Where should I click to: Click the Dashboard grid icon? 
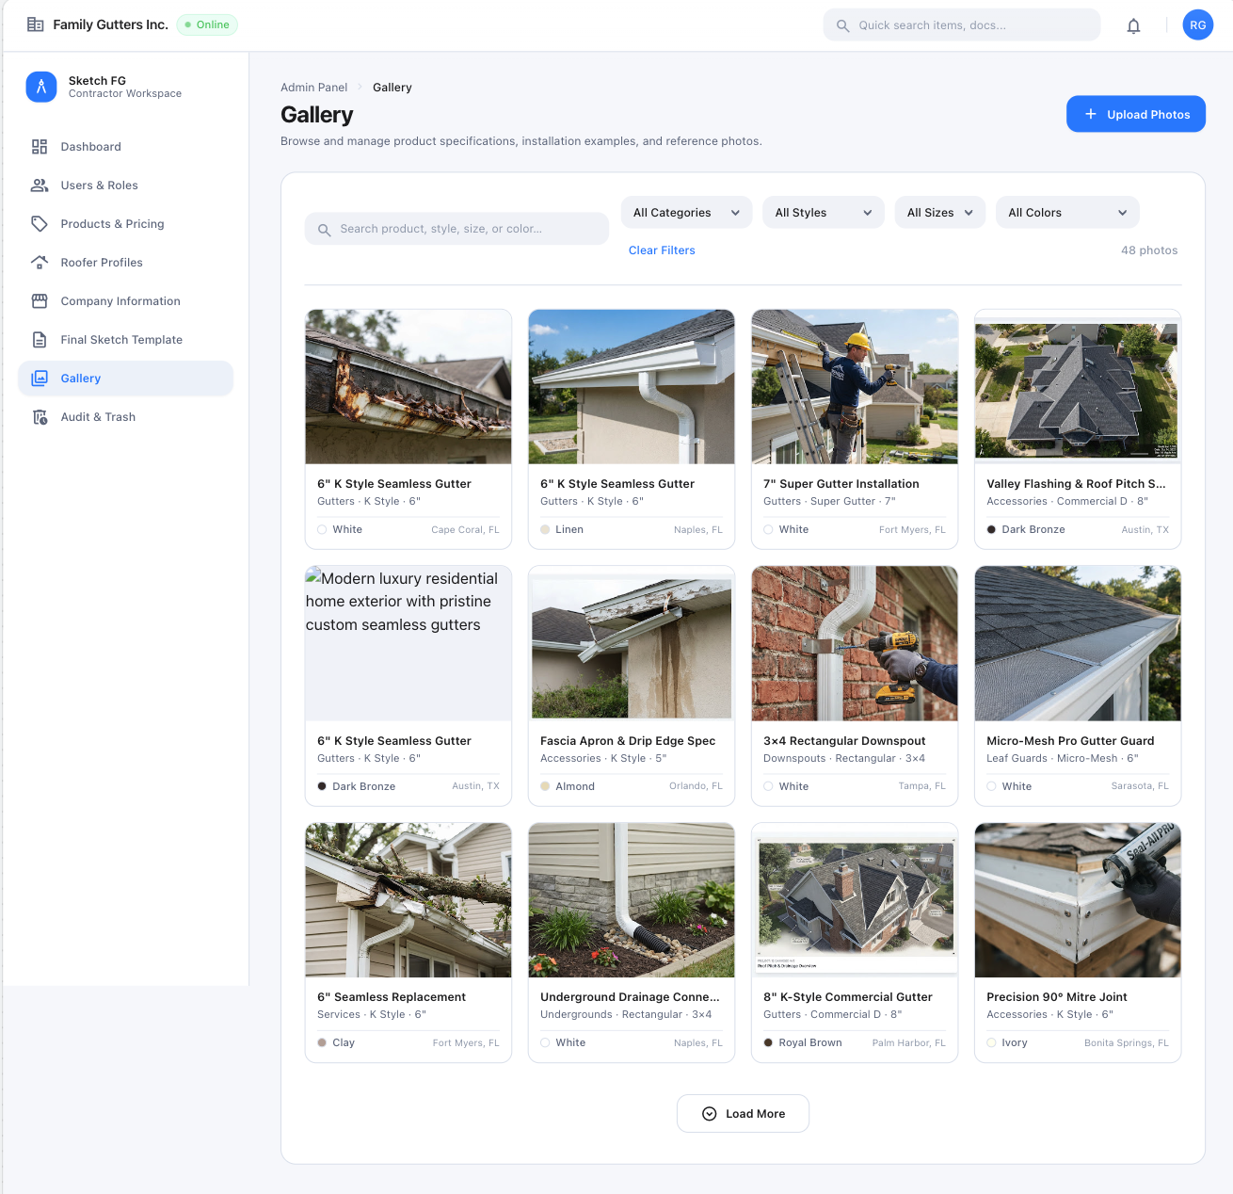tap(40, 147)
